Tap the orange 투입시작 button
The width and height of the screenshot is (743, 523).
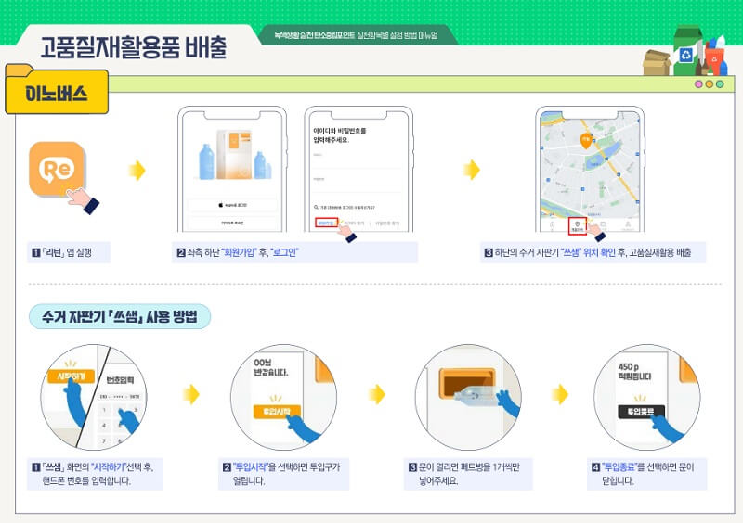pyautogui.click(x=277, y=412)
